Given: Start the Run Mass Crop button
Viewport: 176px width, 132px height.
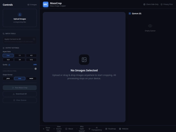Looking at the screenshot, I should (x=20, y=88).
